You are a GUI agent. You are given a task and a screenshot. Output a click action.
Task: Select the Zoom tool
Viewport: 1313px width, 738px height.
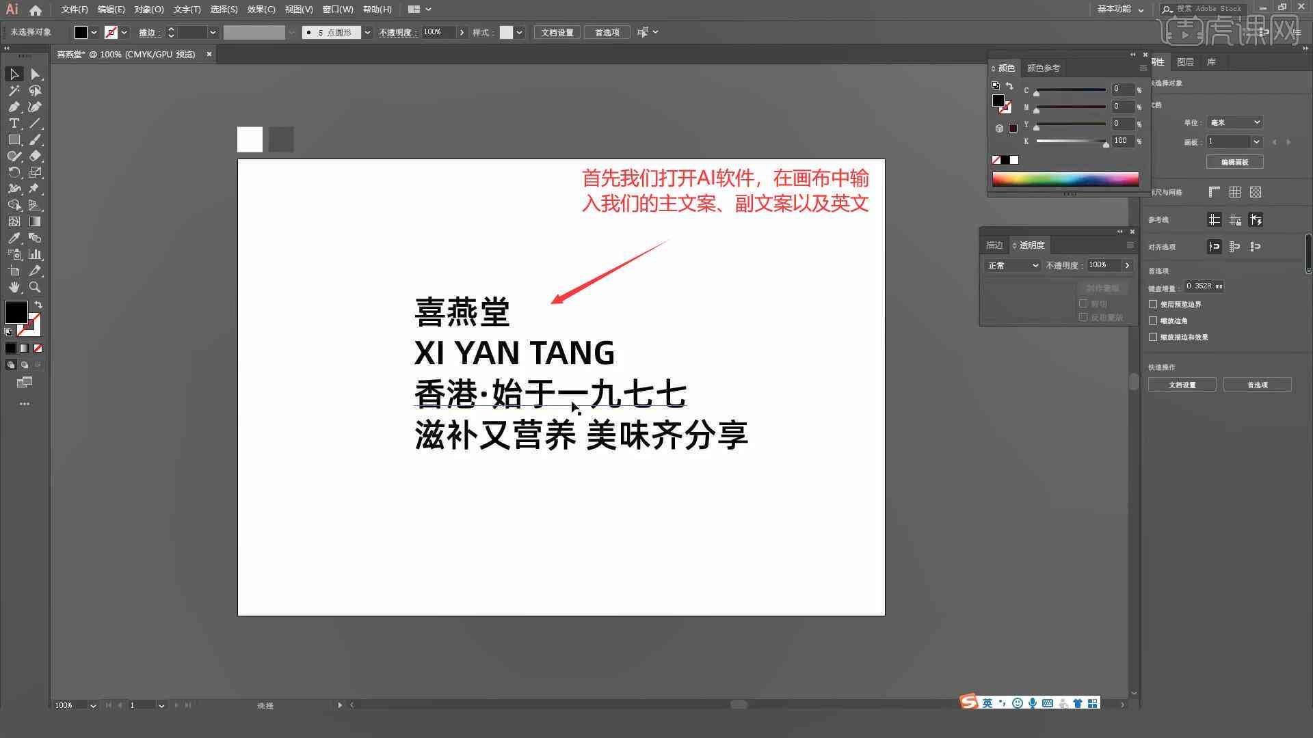click(35, 286)
